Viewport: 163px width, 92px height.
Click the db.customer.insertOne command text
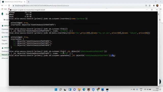tap(68, 19)
